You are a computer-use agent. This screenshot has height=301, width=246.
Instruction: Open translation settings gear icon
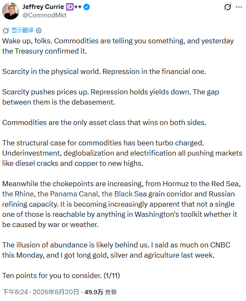pos(39,30)
